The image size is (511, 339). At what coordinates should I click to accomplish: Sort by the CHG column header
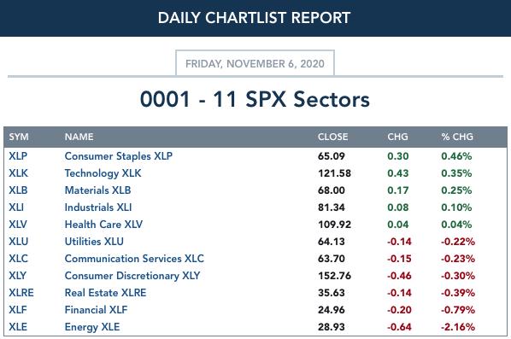pos(397,137)
